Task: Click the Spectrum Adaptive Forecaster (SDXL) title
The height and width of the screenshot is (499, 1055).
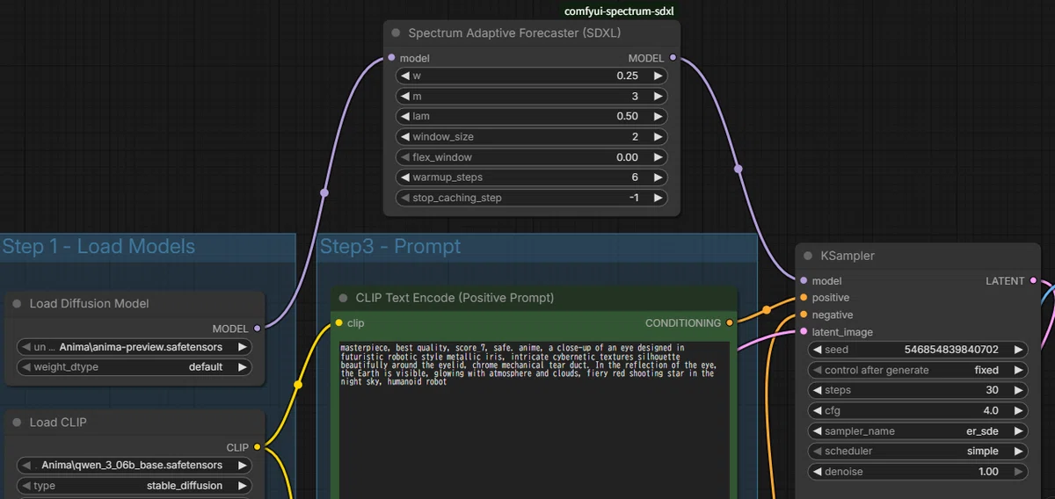Action: 515,33
